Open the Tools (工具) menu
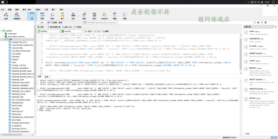This screenshot has height=139, width=278. (46, 9)
